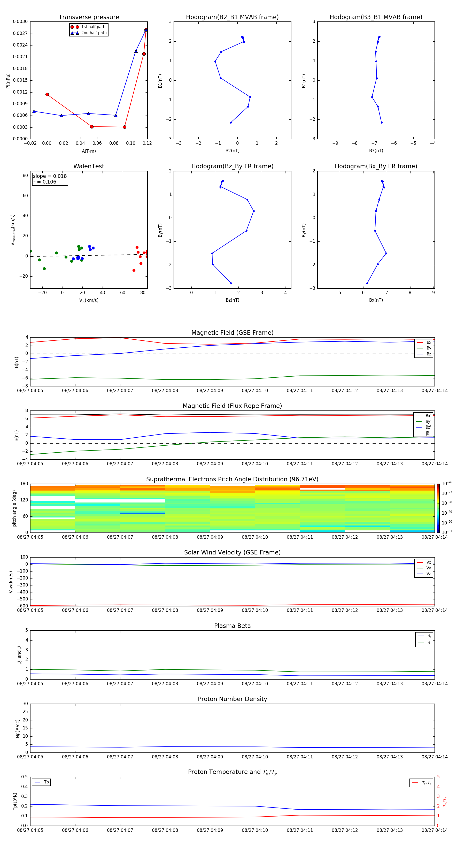The image size is (465, 853).
Task: Click '08/27 04:09' tick under GSE magnetic field
Action: 210,391
